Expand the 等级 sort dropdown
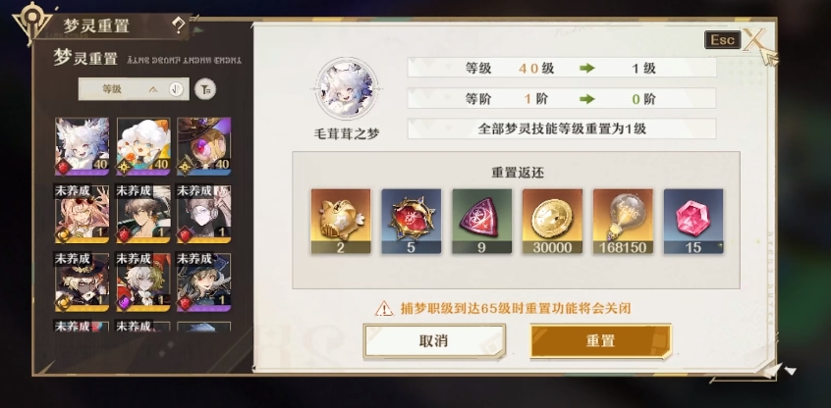This screenshot has height=408, width=831. click(x=133, y=89)
